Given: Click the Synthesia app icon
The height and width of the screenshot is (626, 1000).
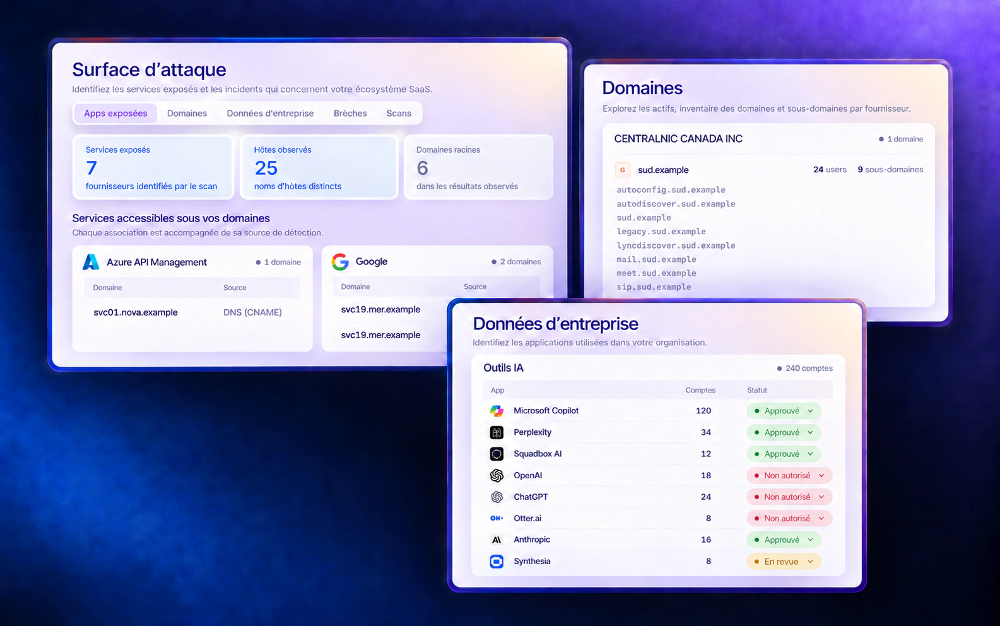Looking at the screenshot, I should click(497, 561).
